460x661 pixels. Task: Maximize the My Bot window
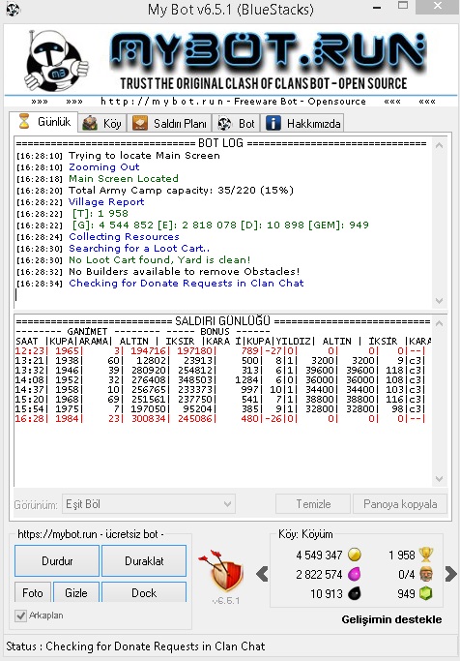pyautogui.click(x=403, y=6)
